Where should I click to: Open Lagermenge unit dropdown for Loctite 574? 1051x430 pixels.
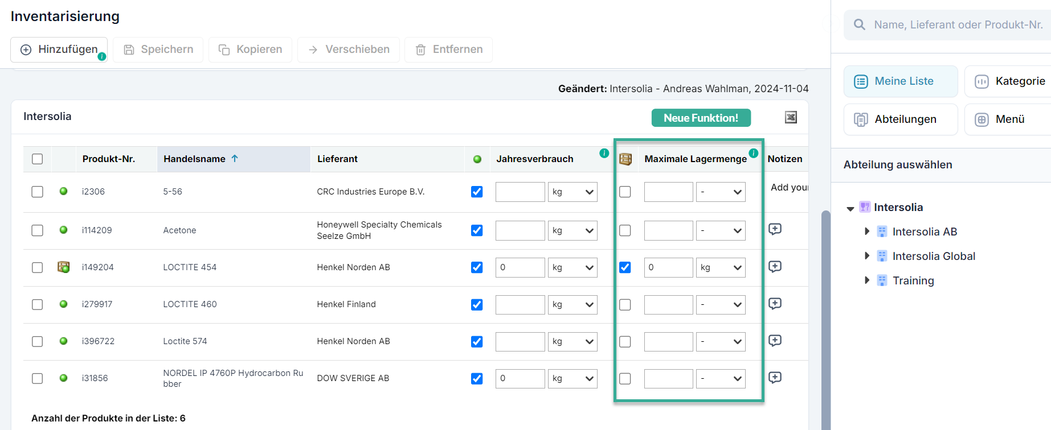point(721,342)
